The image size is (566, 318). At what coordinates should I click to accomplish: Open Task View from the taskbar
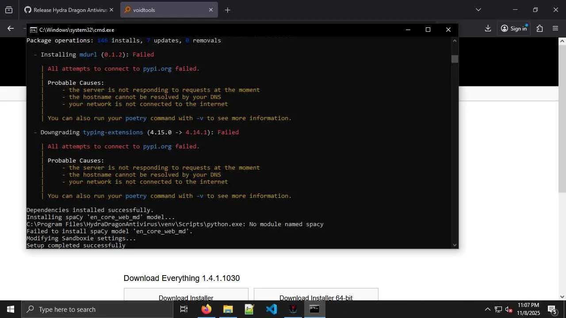coord(184,309)
